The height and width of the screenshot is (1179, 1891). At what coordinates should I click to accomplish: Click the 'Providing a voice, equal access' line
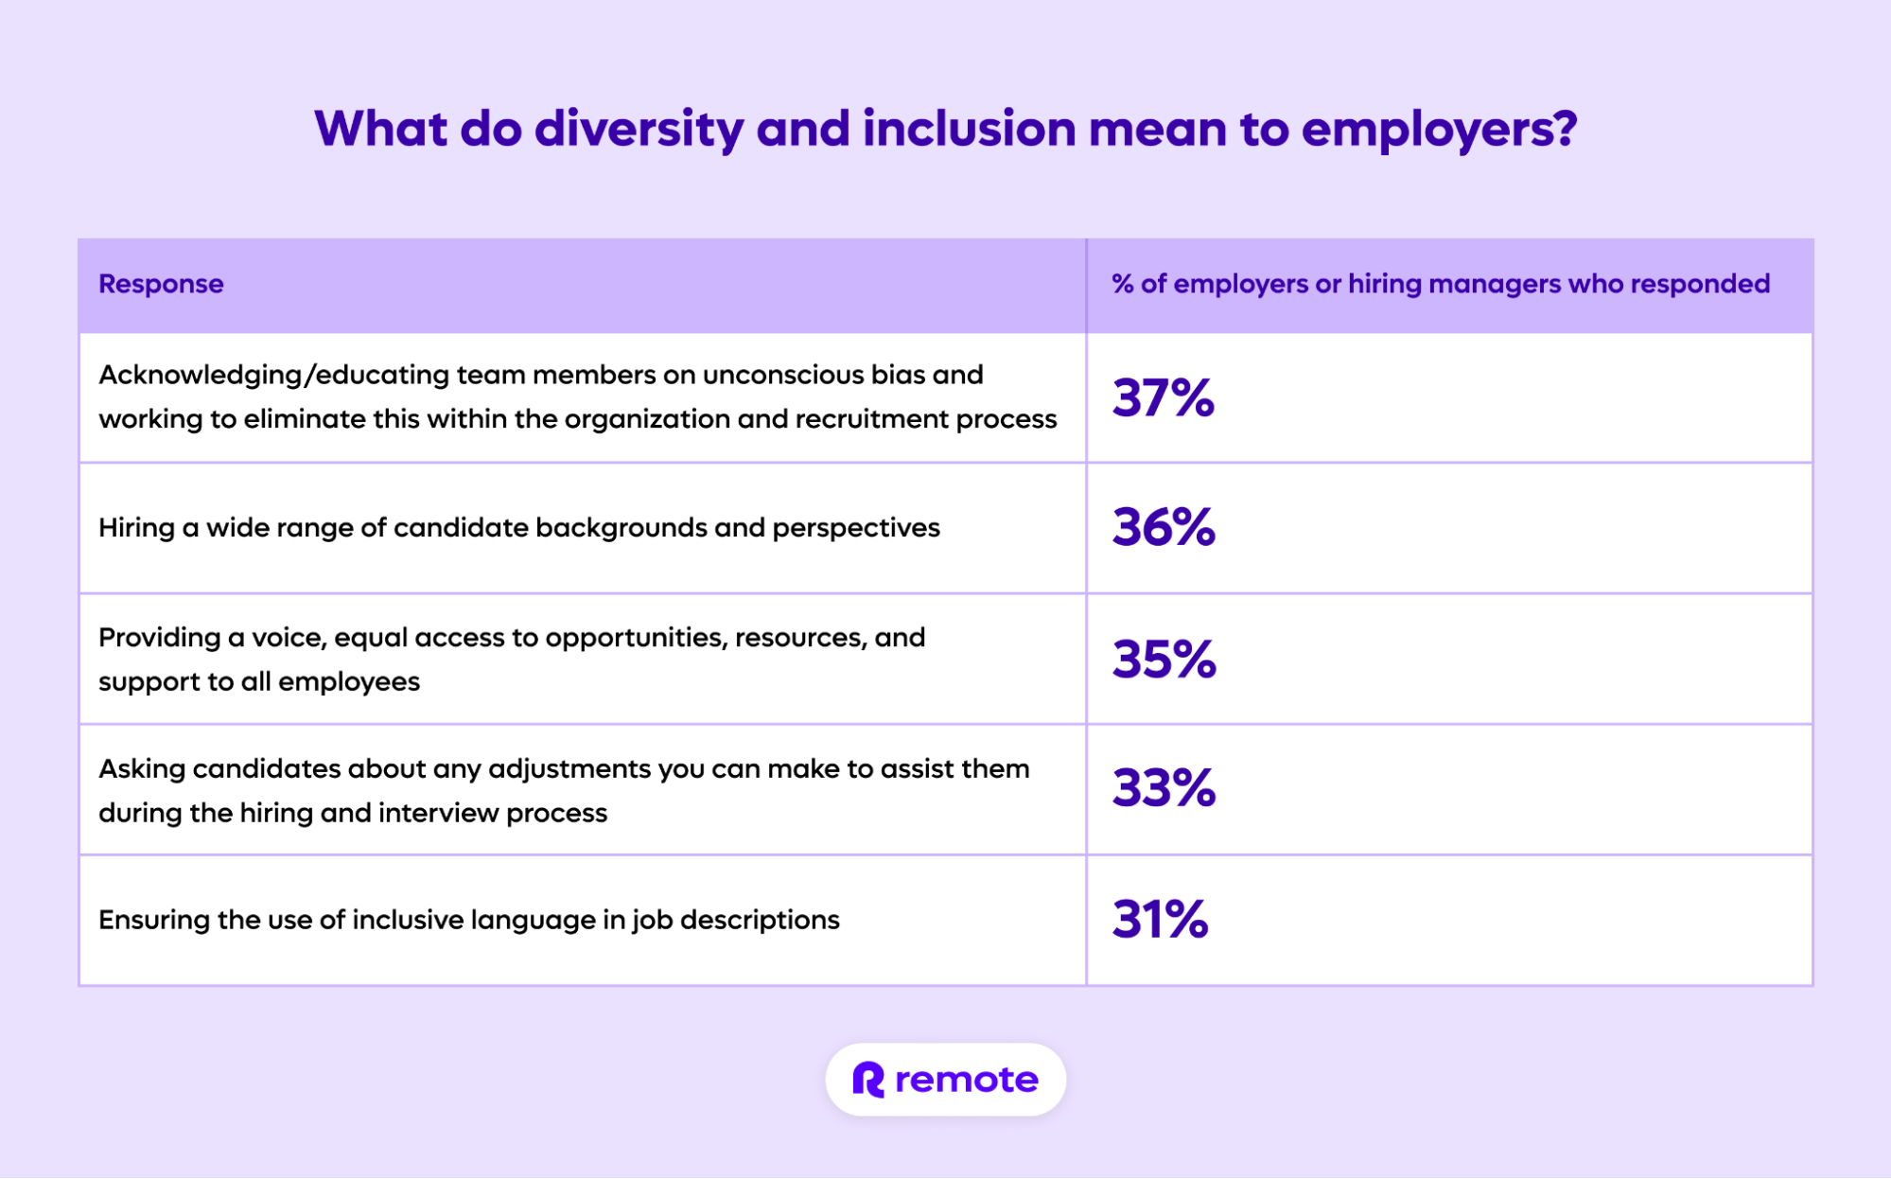pyautogui.click(x=511, y=638)
